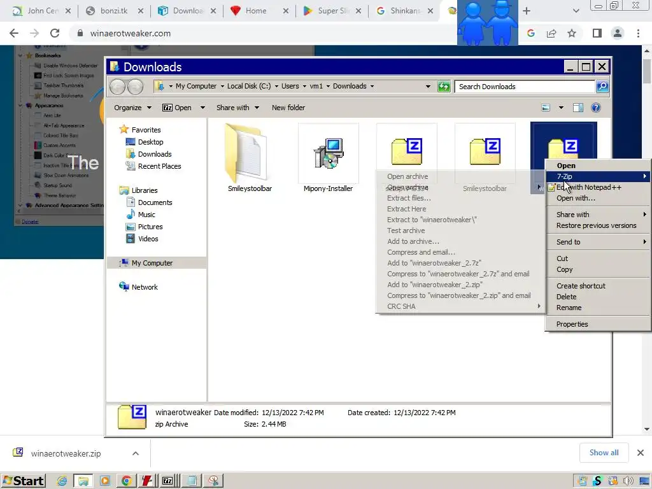The image size is (652, 489).
Task: Choose Copy in the context menu
Action: tap(598, 269)
